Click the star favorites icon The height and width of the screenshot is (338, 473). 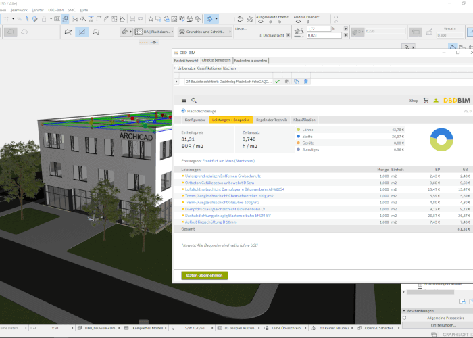[x=151, y=19]
